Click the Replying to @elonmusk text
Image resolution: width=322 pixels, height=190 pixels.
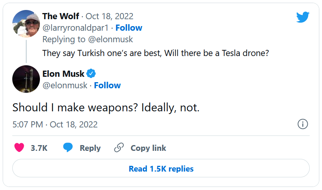[88, 39]
